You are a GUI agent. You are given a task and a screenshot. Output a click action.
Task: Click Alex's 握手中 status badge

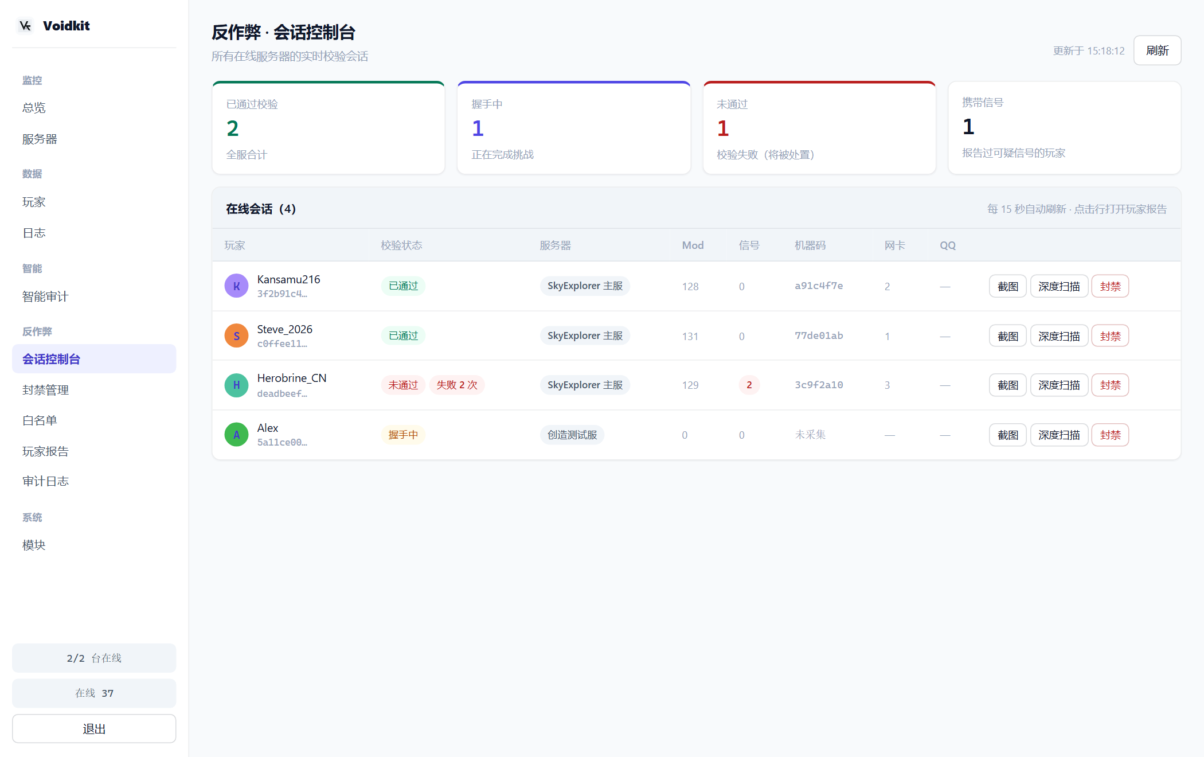(x=403, y=435)
